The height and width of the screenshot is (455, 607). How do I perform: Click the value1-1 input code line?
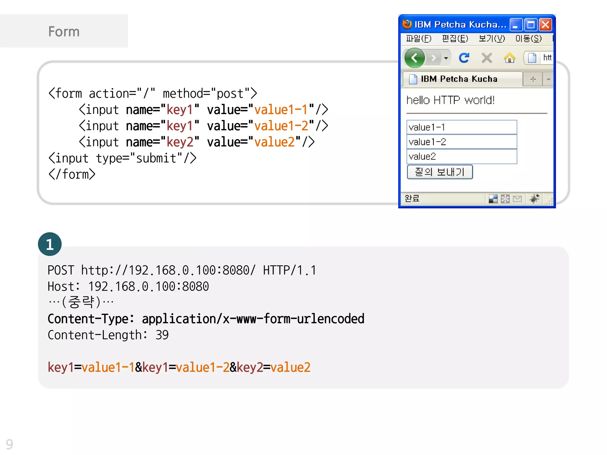(203, 110)
